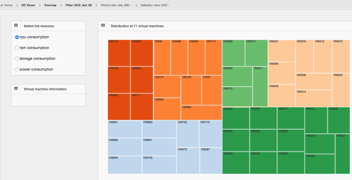352x180 pixels.
Task: Click the VM327 tall green block
Action: tap(343, 154)
